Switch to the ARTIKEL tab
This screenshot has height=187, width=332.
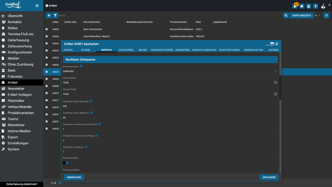(68, 50)
